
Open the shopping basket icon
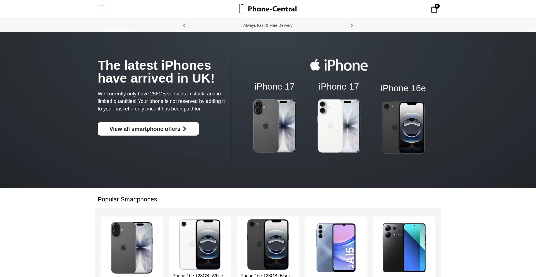pyautogui.click(x=434, y=9)
